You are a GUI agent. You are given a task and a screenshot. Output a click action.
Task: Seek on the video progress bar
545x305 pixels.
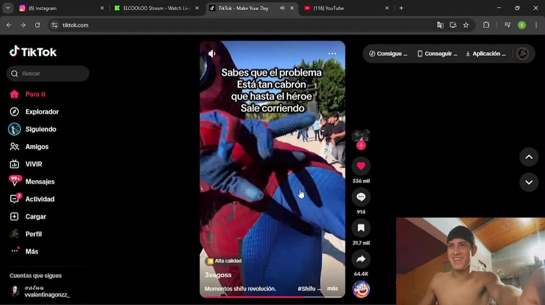coord(272,297)
